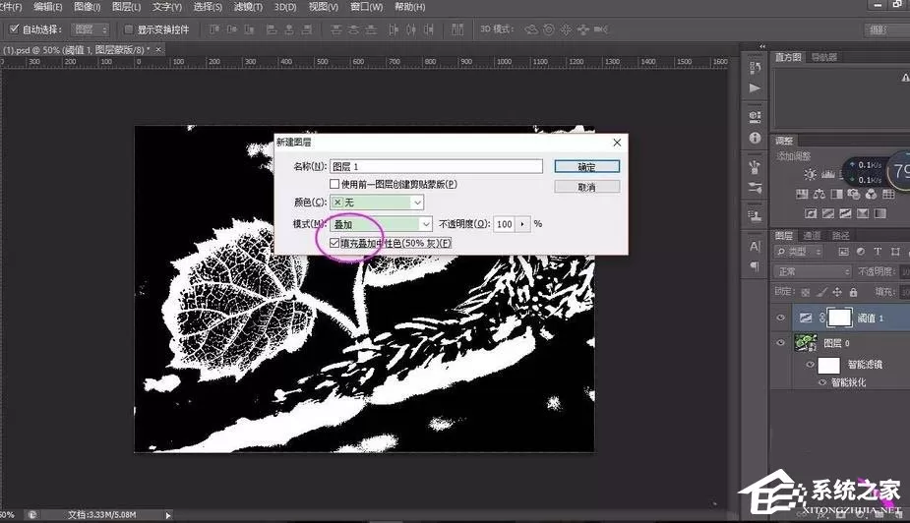Viewport: 910px width, 523px height.
Task: Open the layer filter type dropdown
Action: (799, 252)
